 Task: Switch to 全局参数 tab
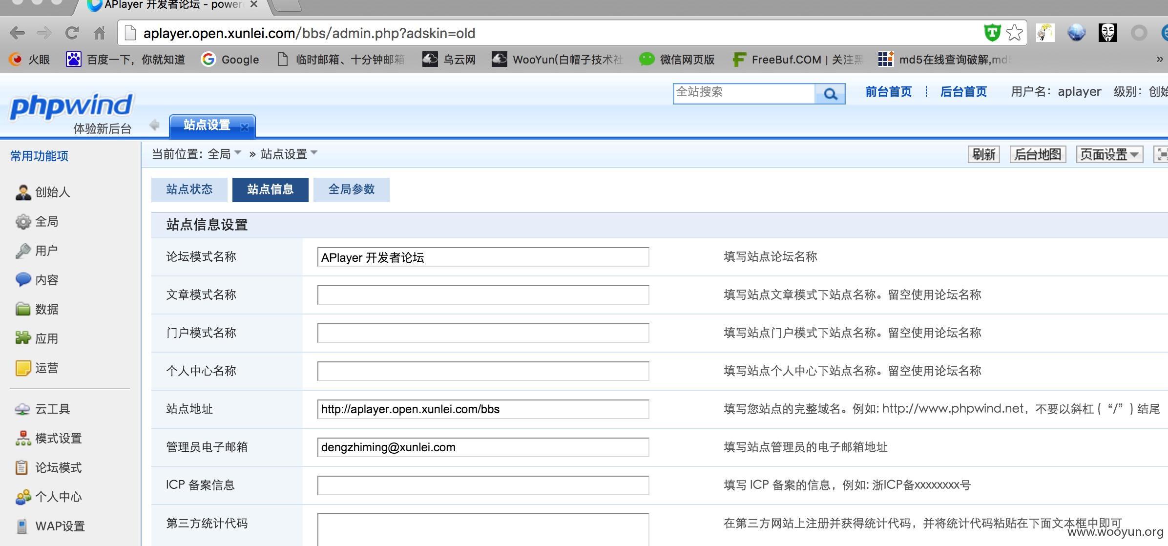352,189
